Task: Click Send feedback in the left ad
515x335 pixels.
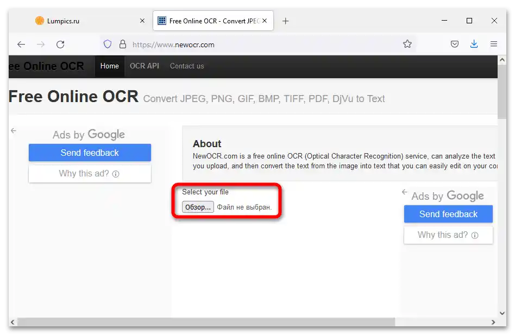Action: coord(90,153)
